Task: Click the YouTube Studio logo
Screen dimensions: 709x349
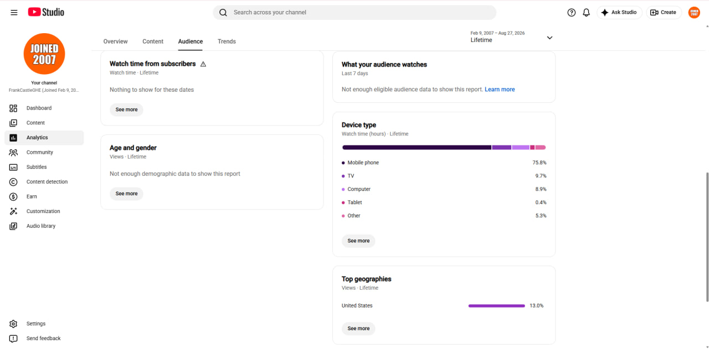Action: click(x=46, y=12)
